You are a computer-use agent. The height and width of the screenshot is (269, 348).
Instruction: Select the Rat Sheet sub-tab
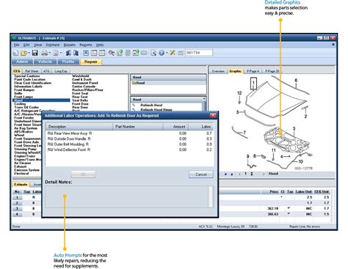[x=32, y=71]
